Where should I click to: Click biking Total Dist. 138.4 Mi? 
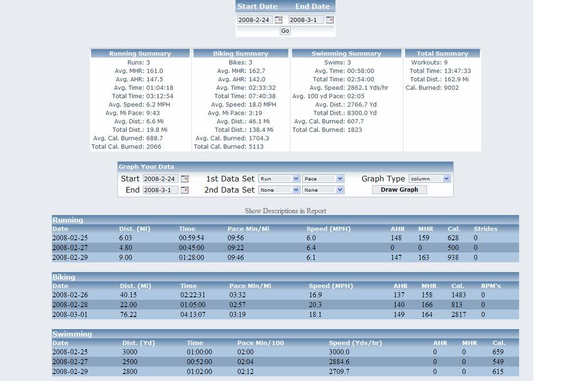(261, 130)
